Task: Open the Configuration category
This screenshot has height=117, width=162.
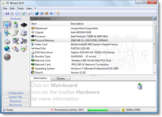Action: pyautogui.click(x=15, y=93)
